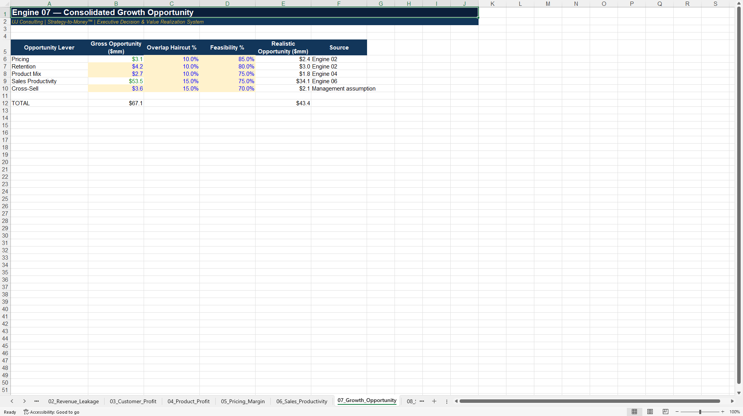Select Retention overlap haircut 10.0% cell
Screen dimensions: 743x416
tap(172, 67)
